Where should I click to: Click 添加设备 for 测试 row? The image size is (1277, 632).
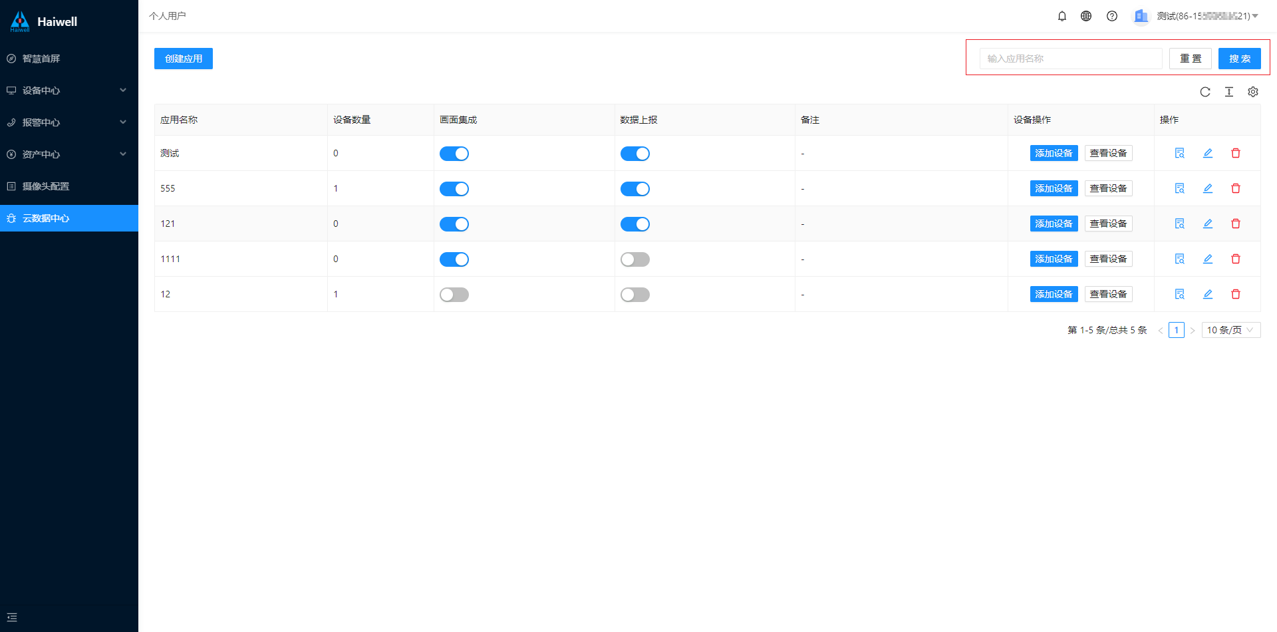click(1054, 153)
